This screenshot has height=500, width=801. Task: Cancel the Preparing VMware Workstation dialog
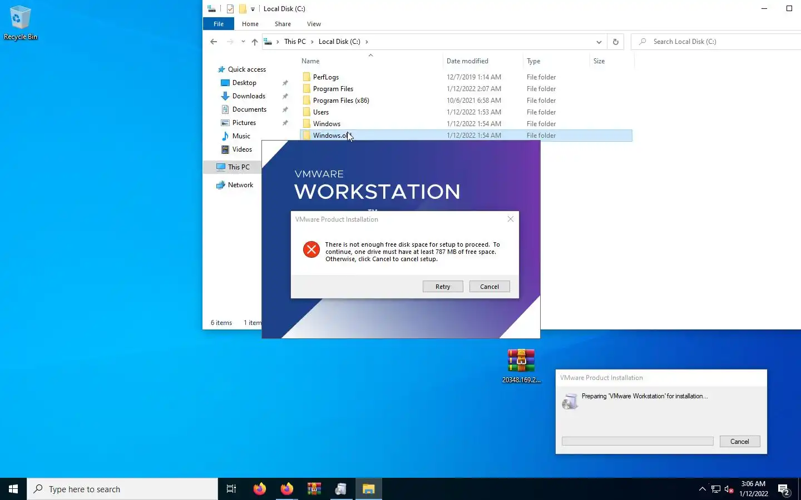(740, 442)
